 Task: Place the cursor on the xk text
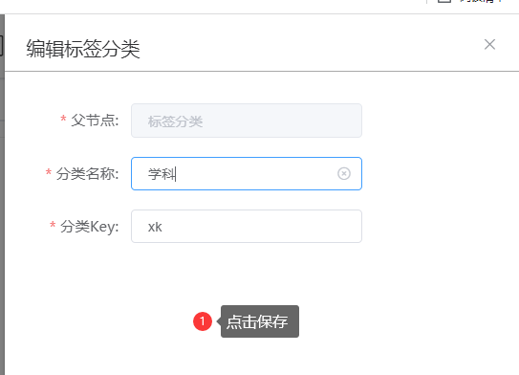pyautogui.click(x=155, y=228)
